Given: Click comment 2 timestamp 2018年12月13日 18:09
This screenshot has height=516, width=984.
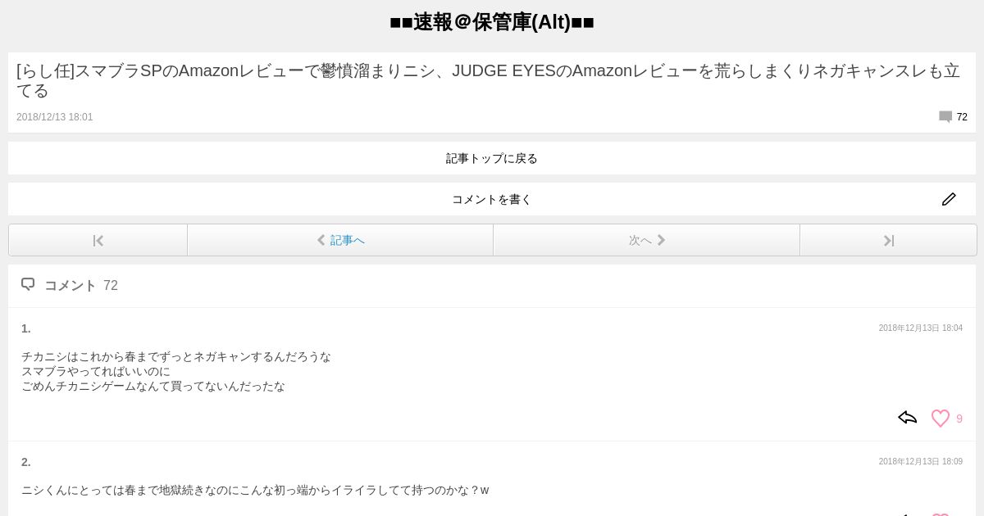Looking at the screenshot, I should (921, 462).
